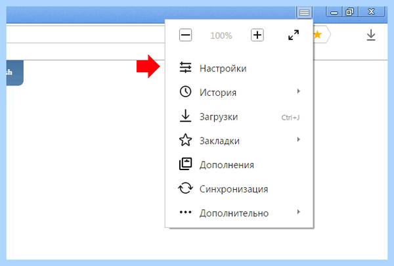Image resolution: width=394 pixels, height=266 pixels.
Task: Click into the browser address bar field
Action: 85,34
